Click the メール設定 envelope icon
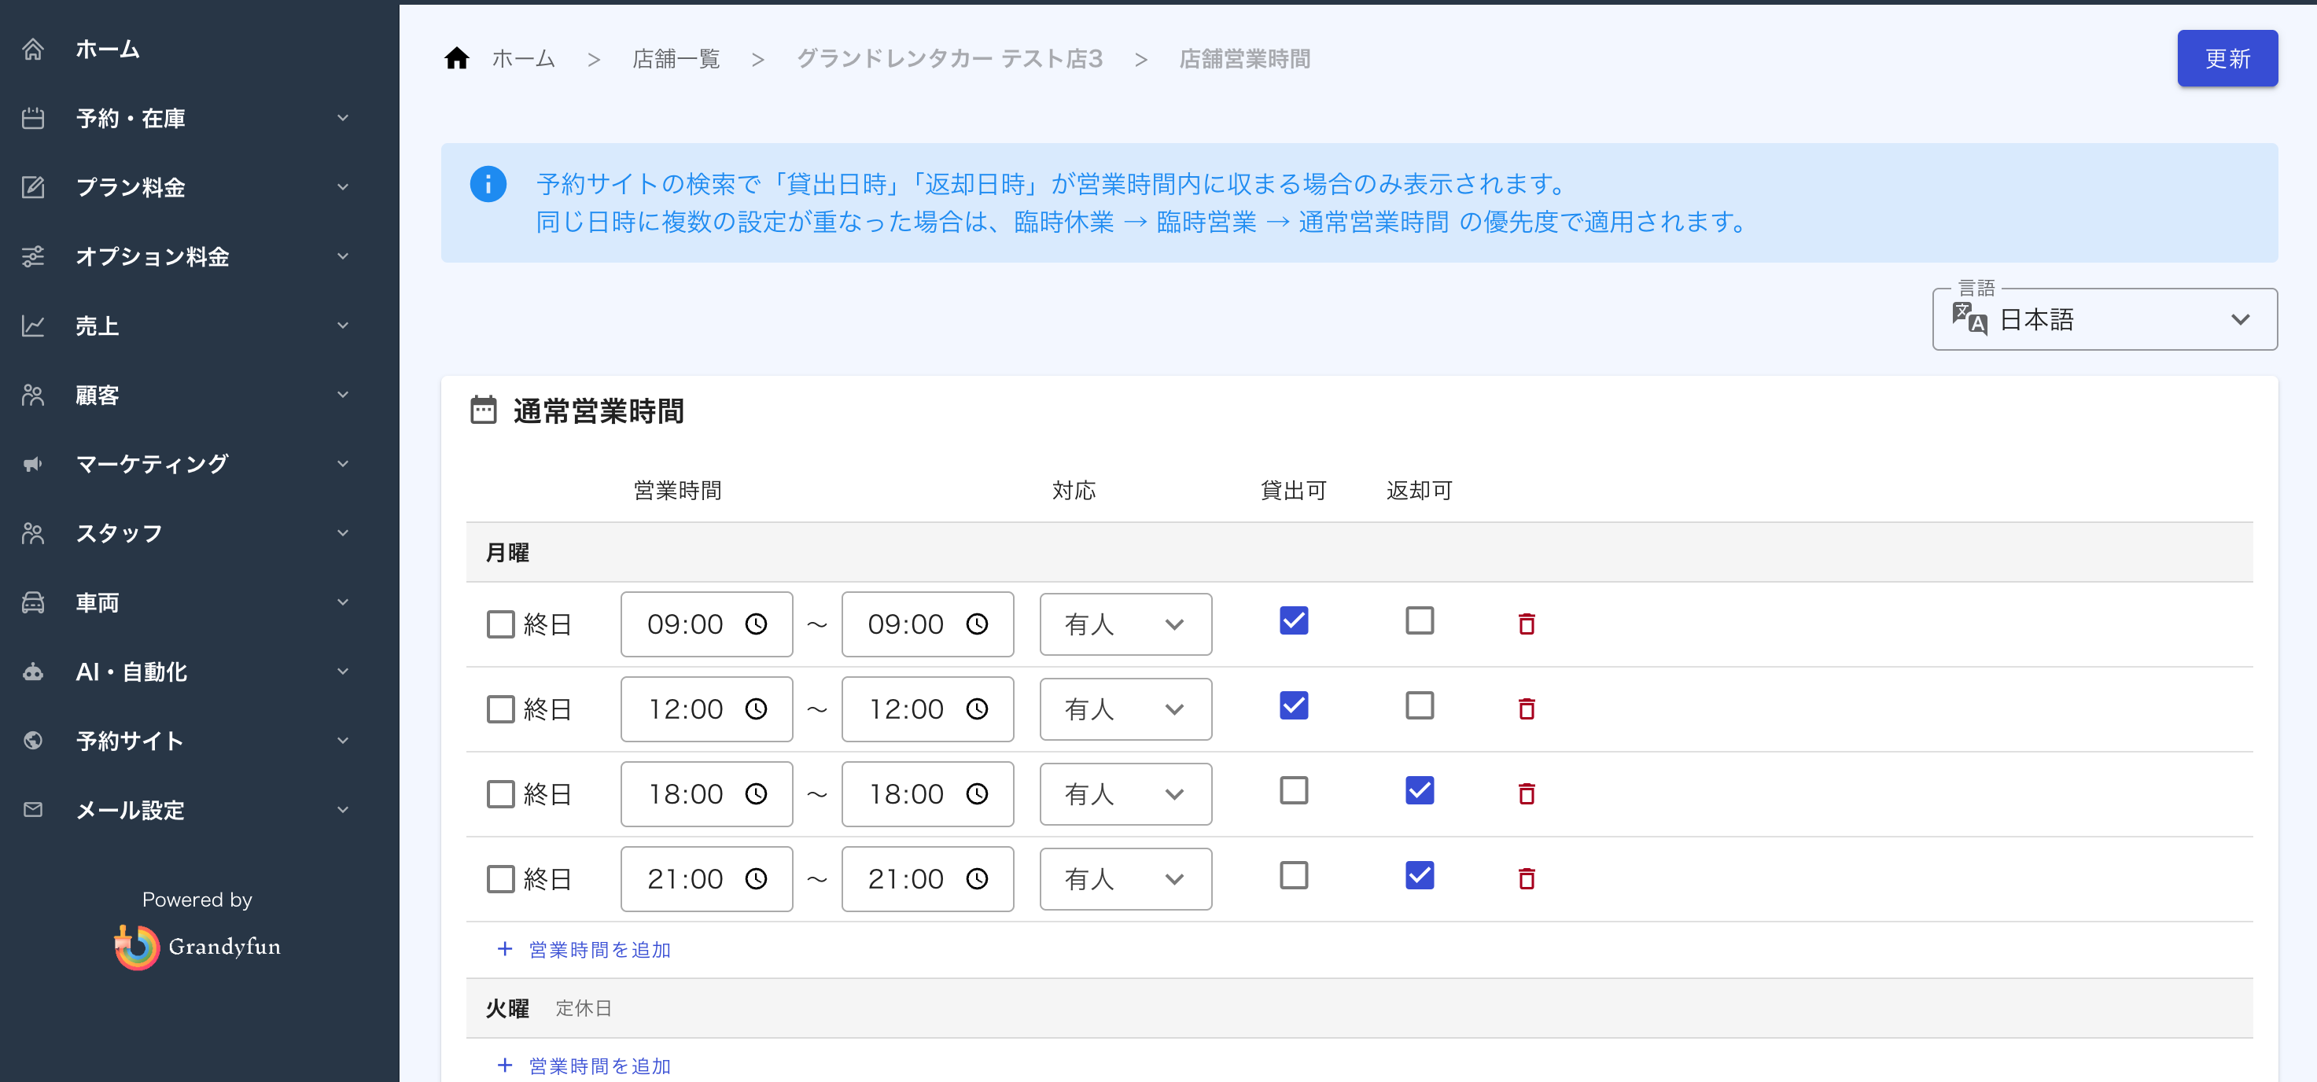 click(x=33, y=809)
